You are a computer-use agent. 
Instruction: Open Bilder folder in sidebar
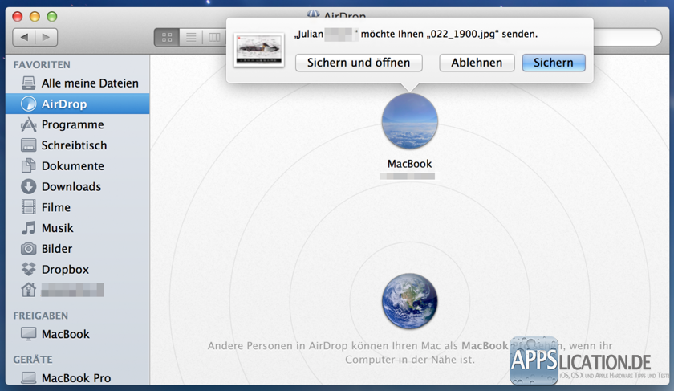click(77, 249)
